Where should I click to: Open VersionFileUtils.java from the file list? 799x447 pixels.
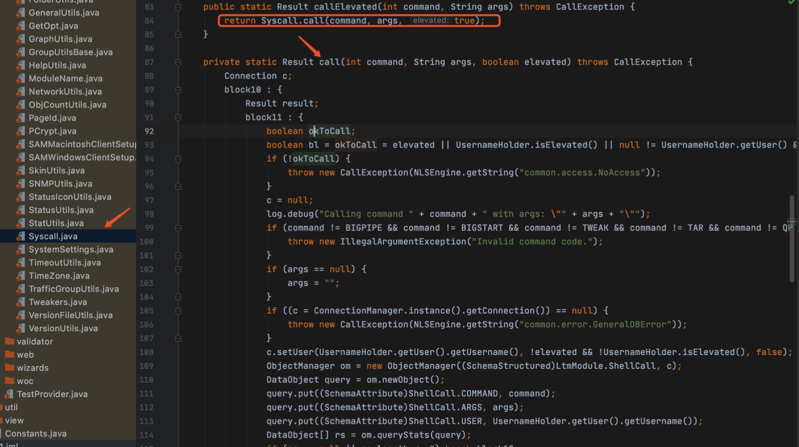click(x=70, y=315)
